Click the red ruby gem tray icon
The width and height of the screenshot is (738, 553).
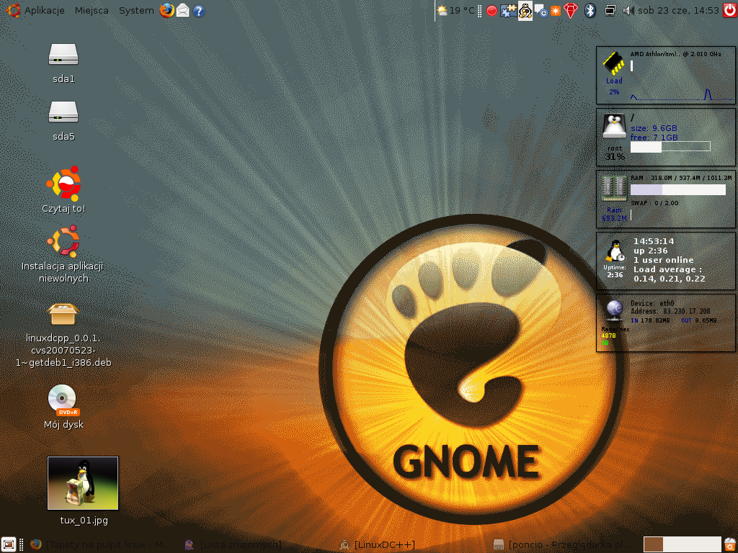571,11
